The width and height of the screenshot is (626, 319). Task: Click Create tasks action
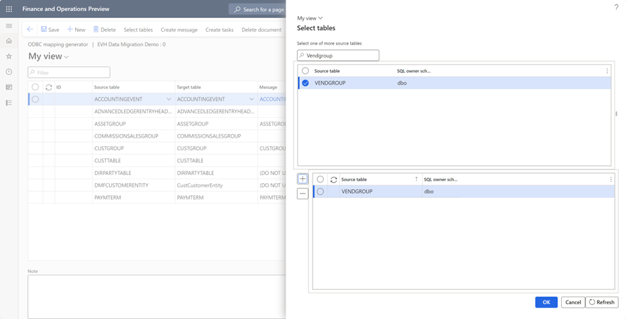[x=219, y=29]
